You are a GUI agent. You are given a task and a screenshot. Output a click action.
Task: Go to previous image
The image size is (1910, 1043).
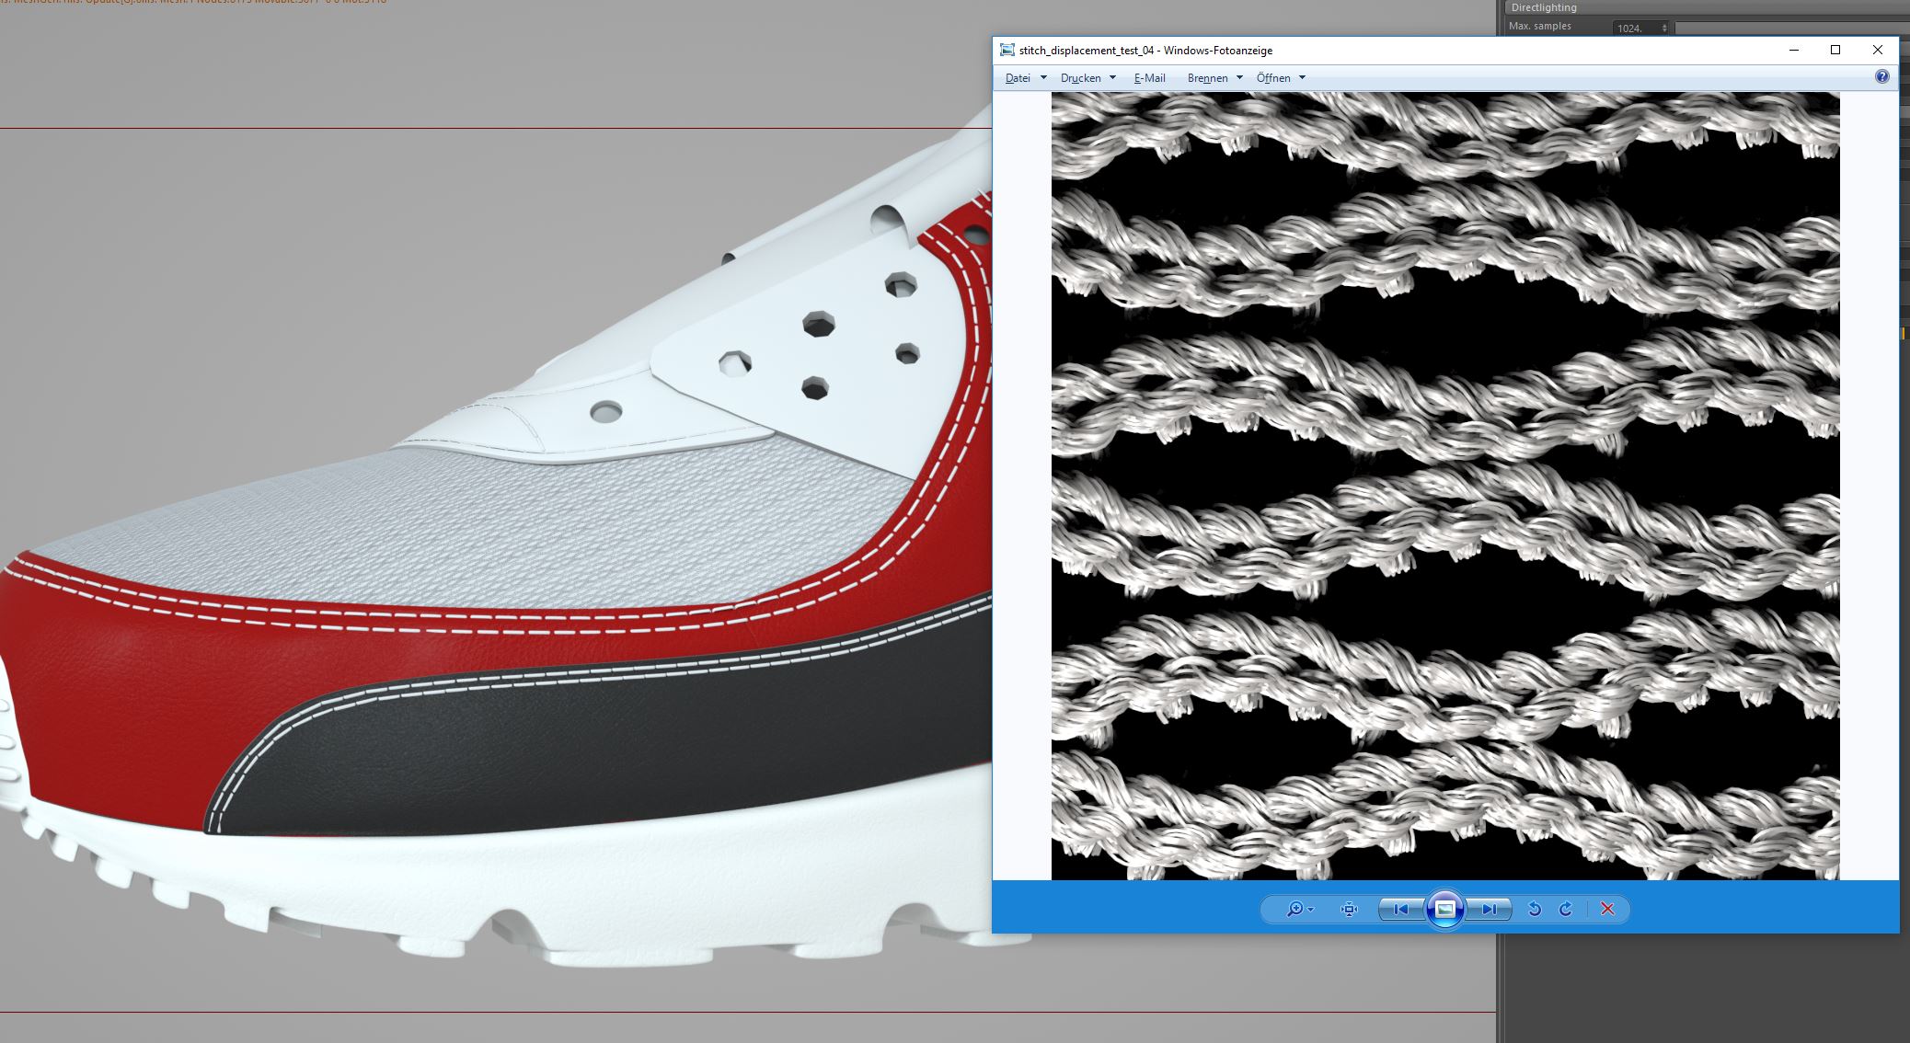(x=1400, y=910)
